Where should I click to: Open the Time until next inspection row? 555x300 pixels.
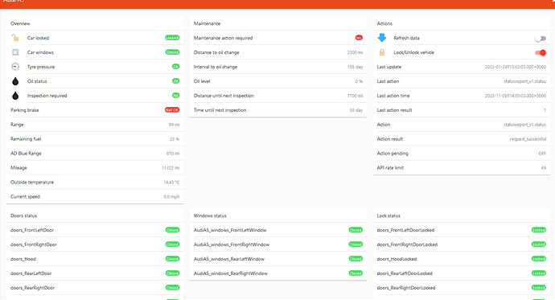click(x=278, y=110)
